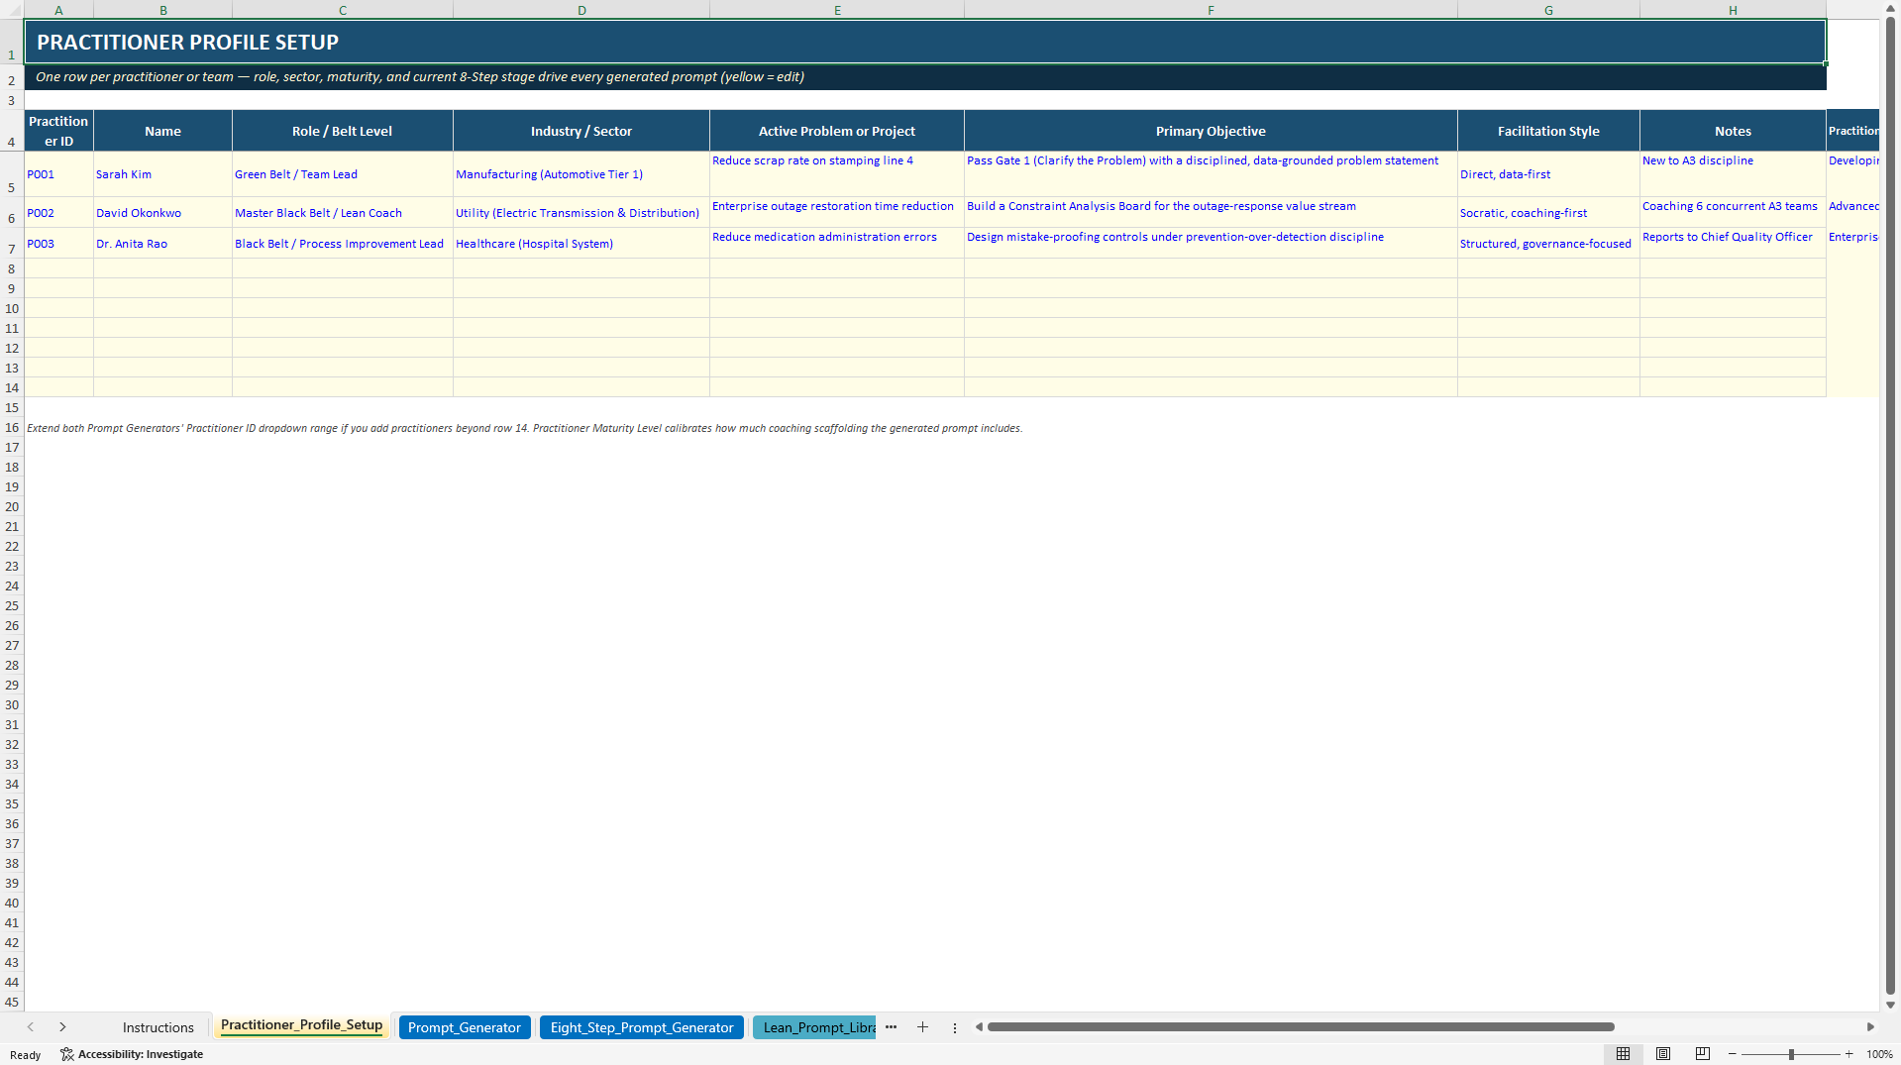
Task: Select Socratic, coaching-first style cell
Action: click(x=1548, y=213)
